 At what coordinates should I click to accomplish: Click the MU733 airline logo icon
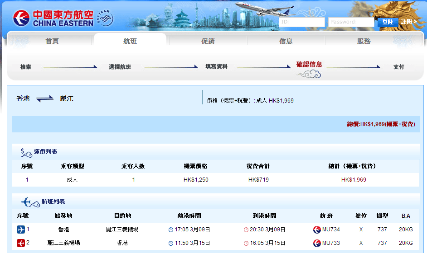pyautogui.click(x=317, y=244)
